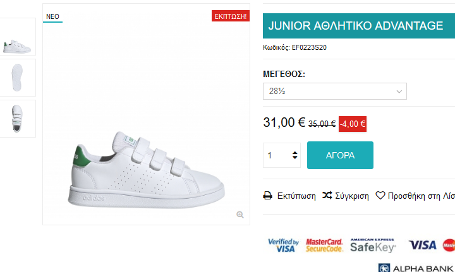Click the American Express SafeKey logo
The image size is (455, 272).
(x=372, y=245)
